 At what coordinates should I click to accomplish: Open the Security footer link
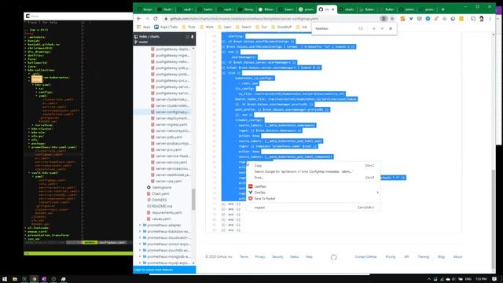[277, 257]
